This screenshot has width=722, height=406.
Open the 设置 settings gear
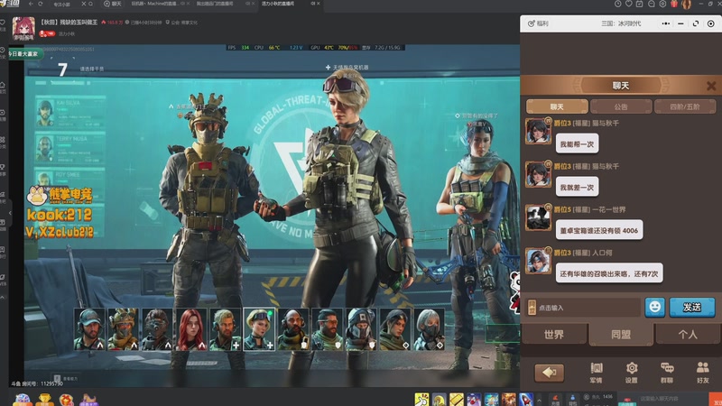(631, 372)
